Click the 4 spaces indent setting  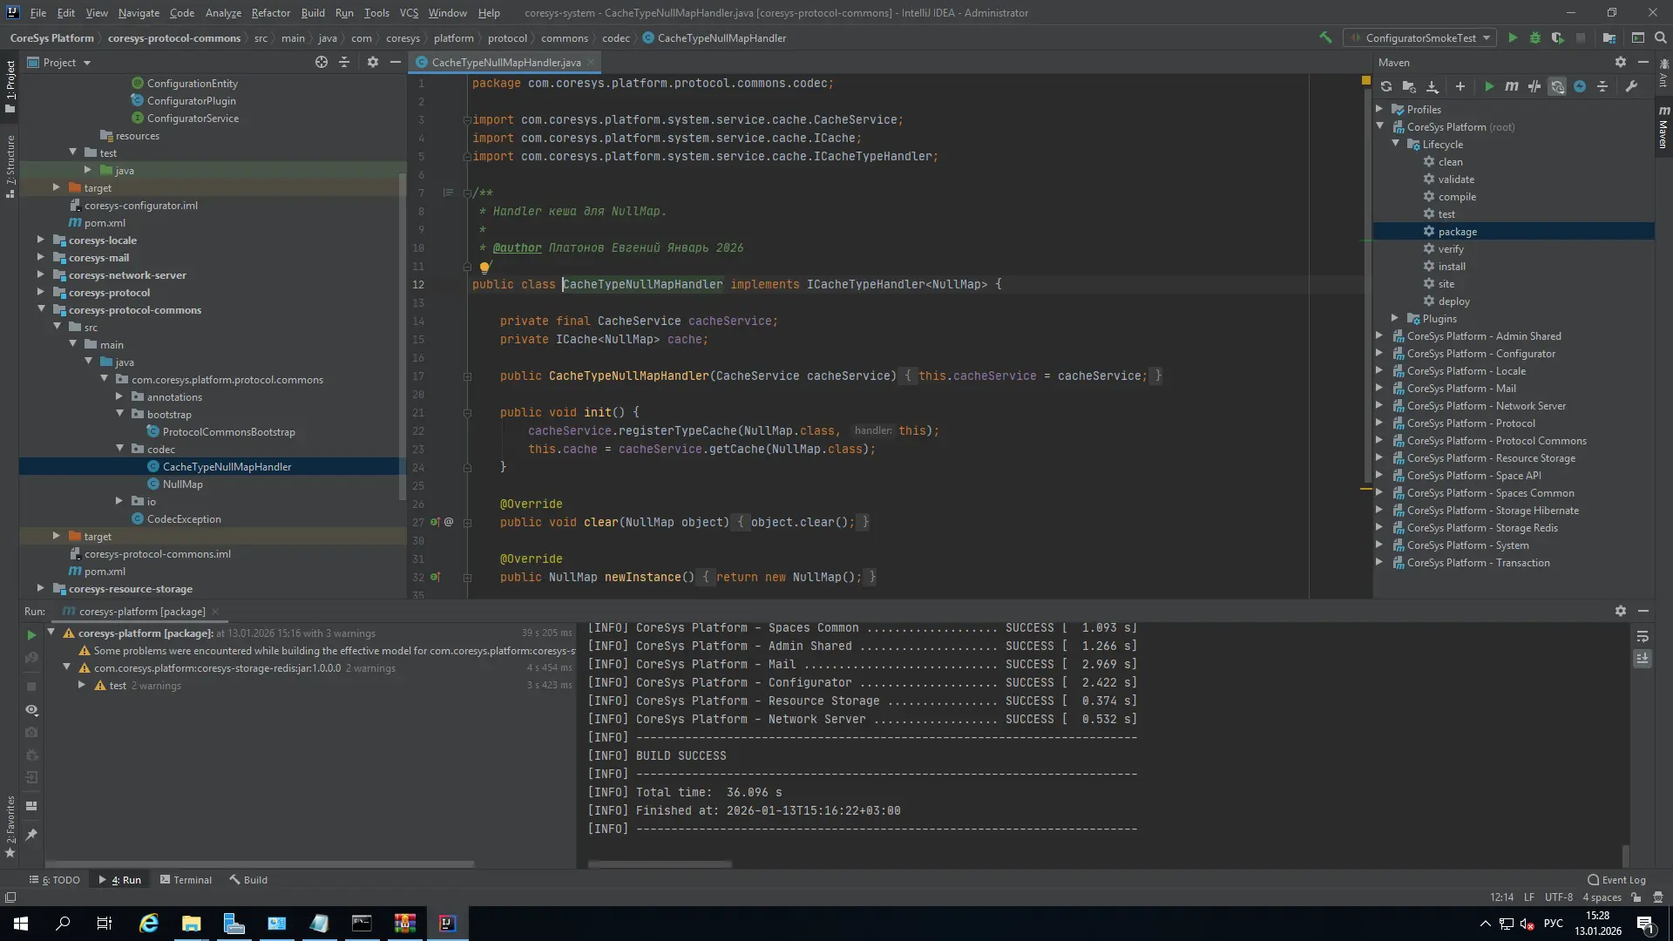click(1602, 897)
